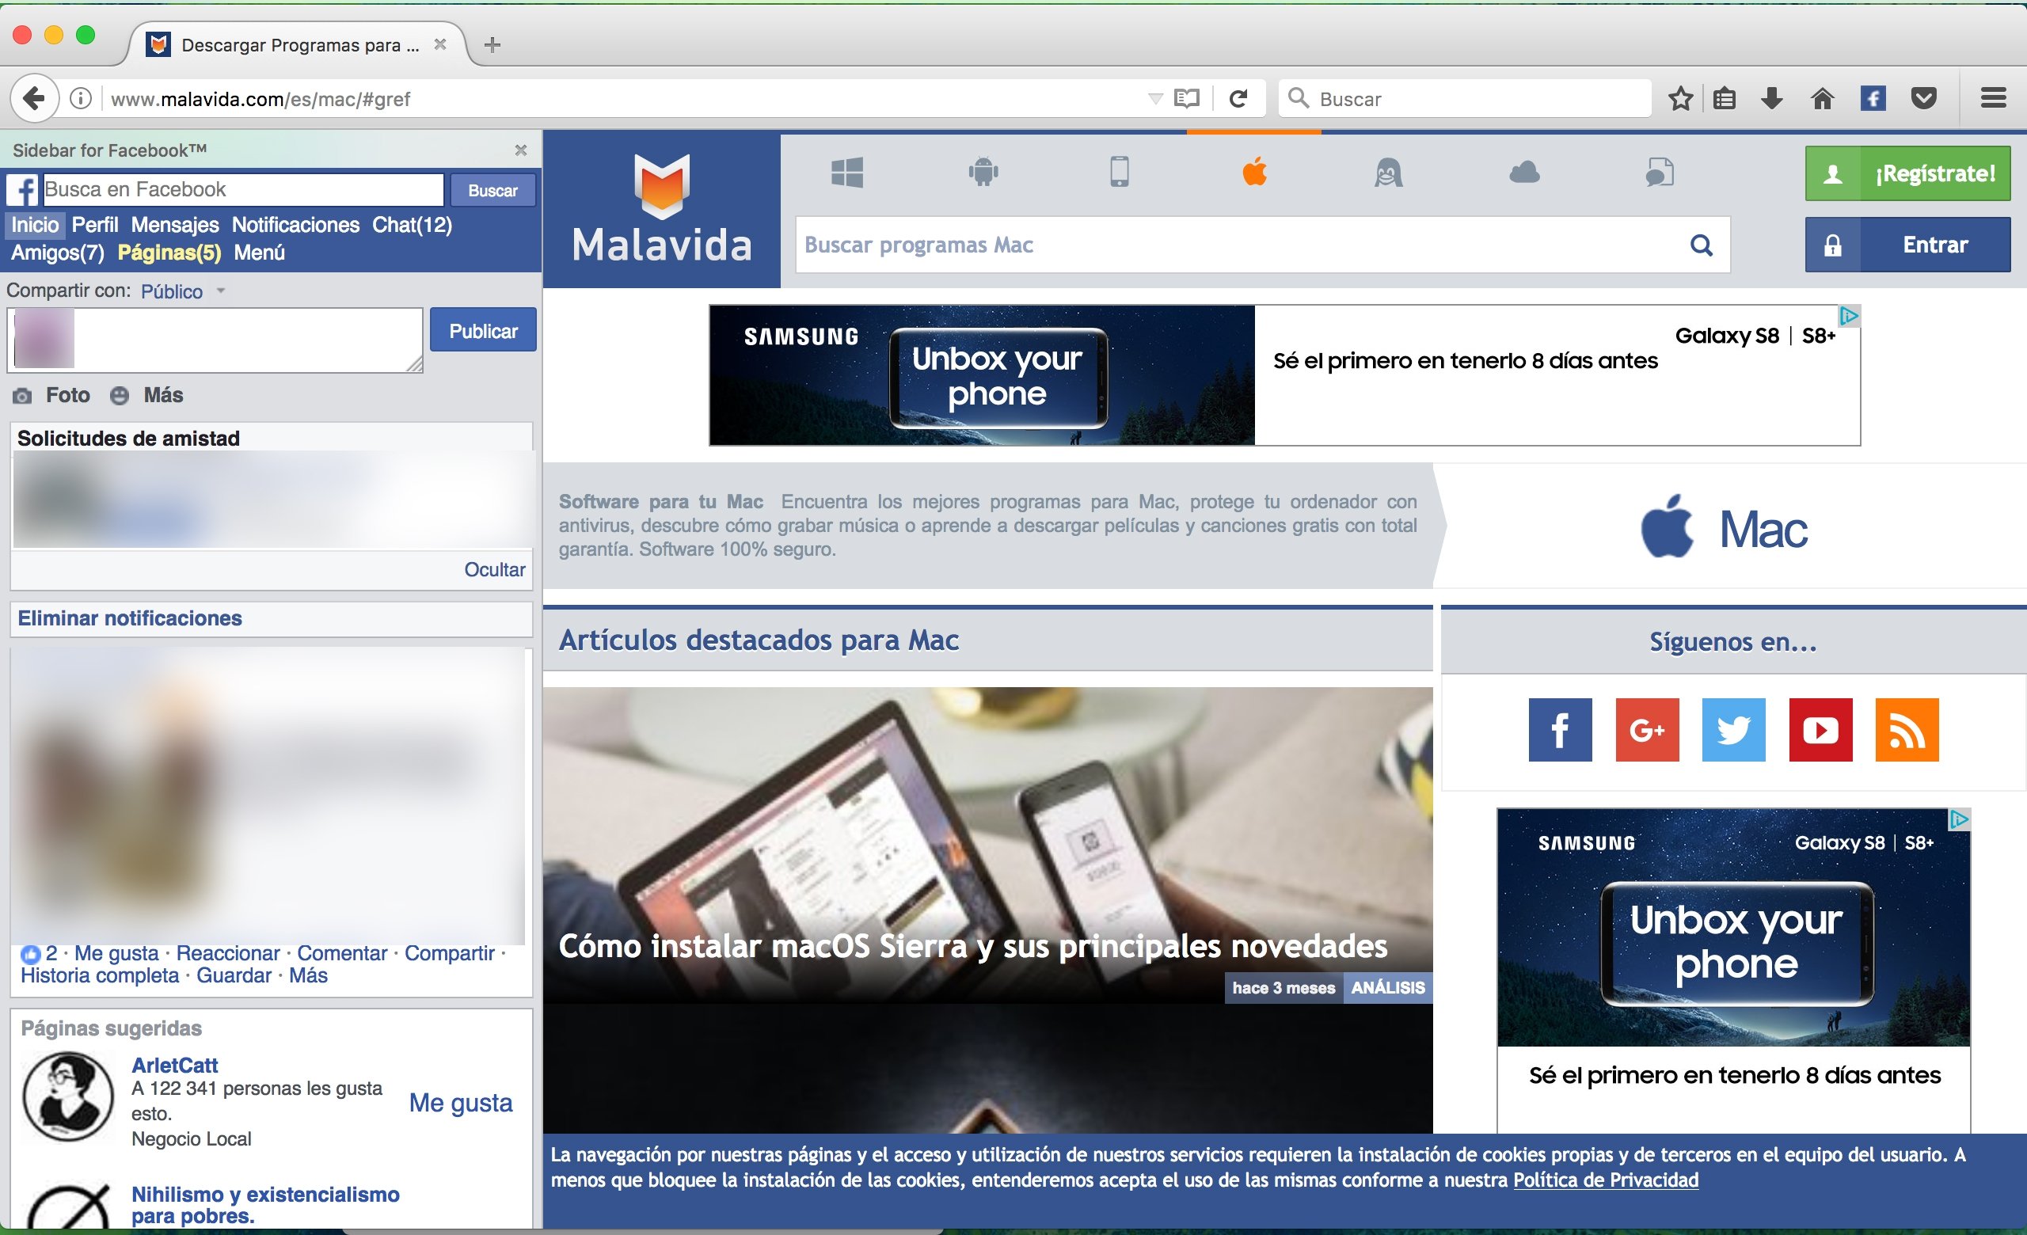Open address bar history dropdown arrow
Image resolution: width=2027 pixels, height=1235 pixels.
(1155, 99)
